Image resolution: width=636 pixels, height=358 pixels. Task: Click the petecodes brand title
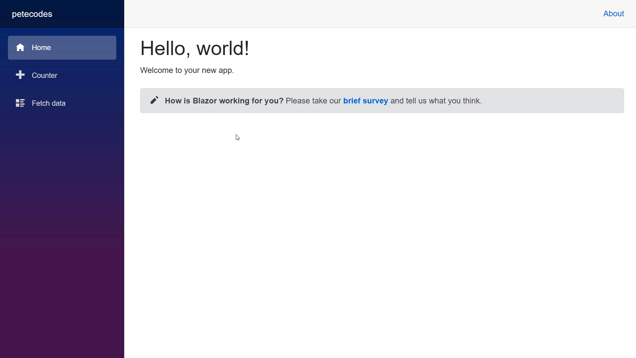point(32,14)
